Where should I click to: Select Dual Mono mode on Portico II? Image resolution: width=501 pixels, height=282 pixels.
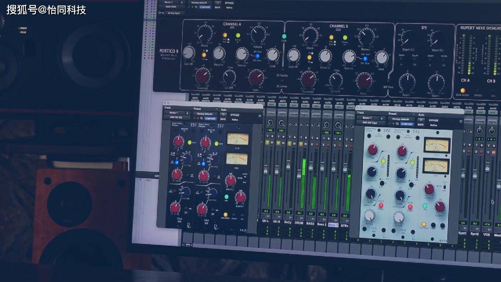(463, 90)
